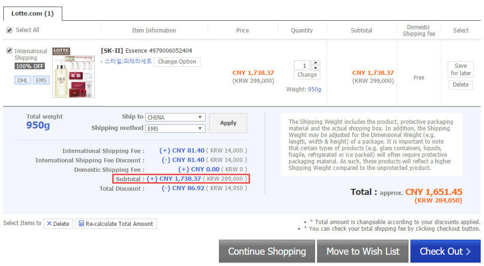Click Save for later button
Viewport: 484px width, 266px height.
pyautogui.click(x=460, y=69)
